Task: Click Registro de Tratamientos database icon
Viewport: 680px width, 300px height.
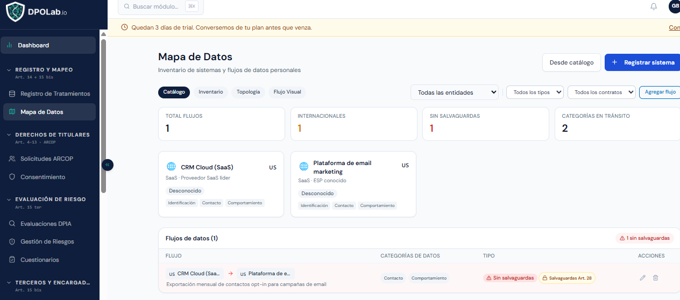Action: 12,94
